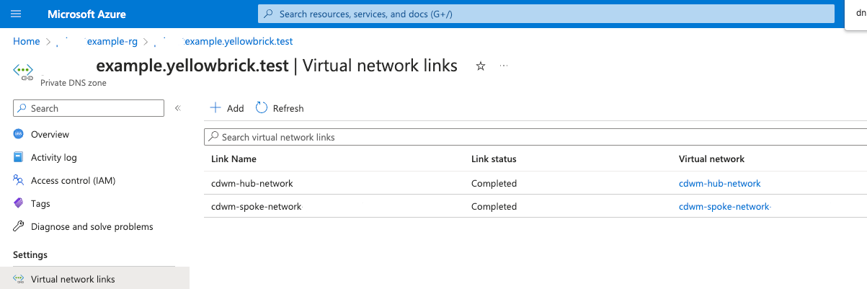The image size is (867, 289).
Task: Open cdwm-hub-network virtual network link
Action: (719, 183)
